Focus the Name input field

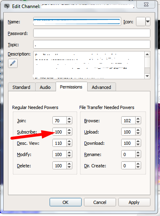tap(77, 21)
